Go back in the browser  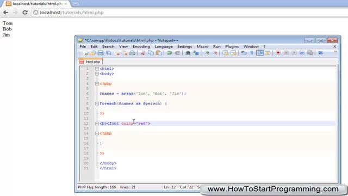(x=5, y=13)
